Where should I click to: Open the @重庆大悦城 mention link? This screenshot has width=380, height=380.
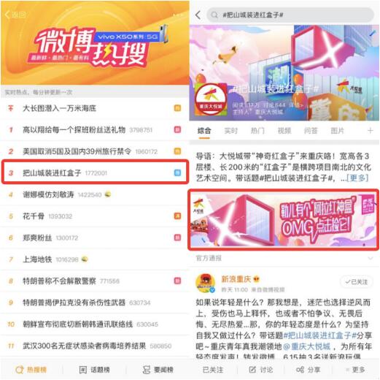point(307,346)
